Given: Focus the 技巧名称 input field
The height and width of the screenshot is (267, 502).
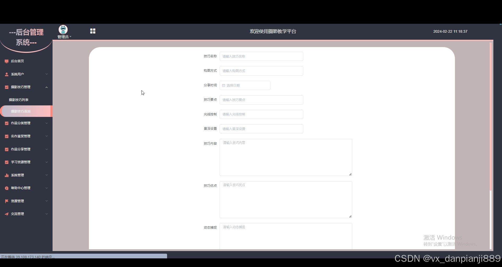Looking at the screenshot, I should pos(261,56).
